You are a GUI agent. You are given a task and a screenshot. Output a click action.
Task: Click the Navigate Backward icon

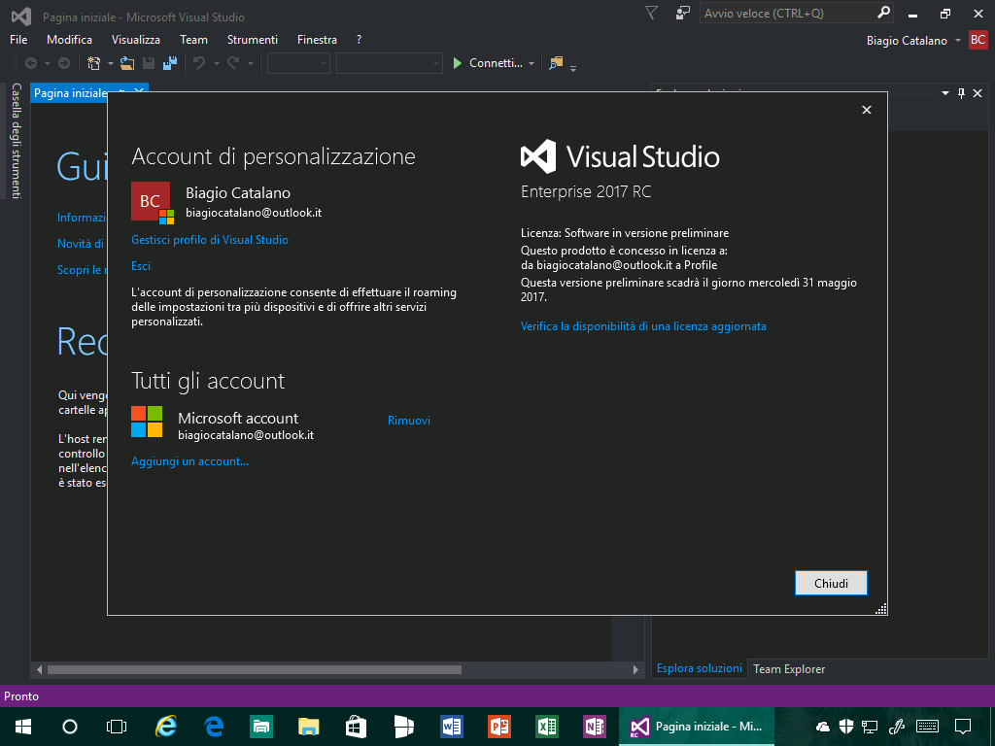click(x=30, y=63)
